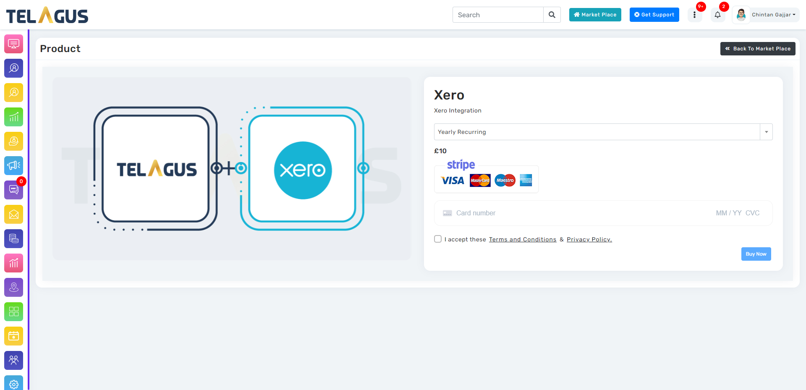Click the £10 price text

coord(440,151)
